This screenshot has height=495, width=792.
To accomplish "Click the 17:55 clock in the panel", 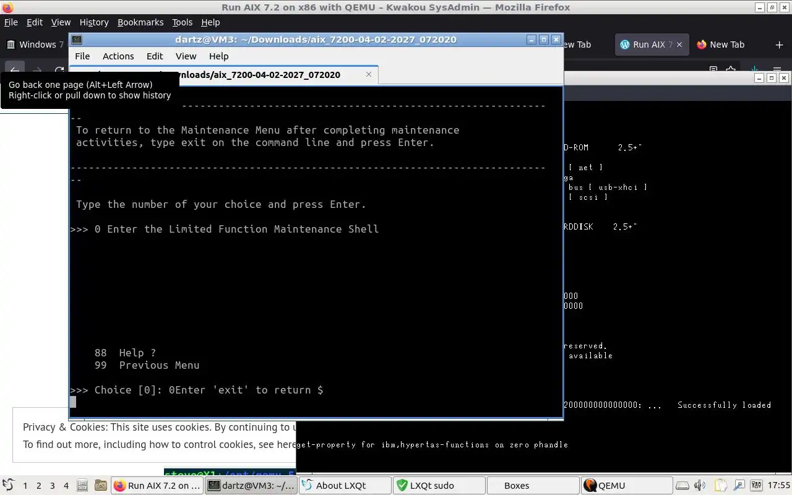I will pyautogui.click(x=778, y=486).
